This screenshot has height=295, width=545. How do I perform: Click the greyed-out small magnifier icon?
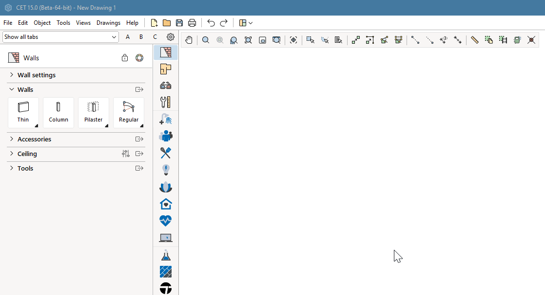220,40
